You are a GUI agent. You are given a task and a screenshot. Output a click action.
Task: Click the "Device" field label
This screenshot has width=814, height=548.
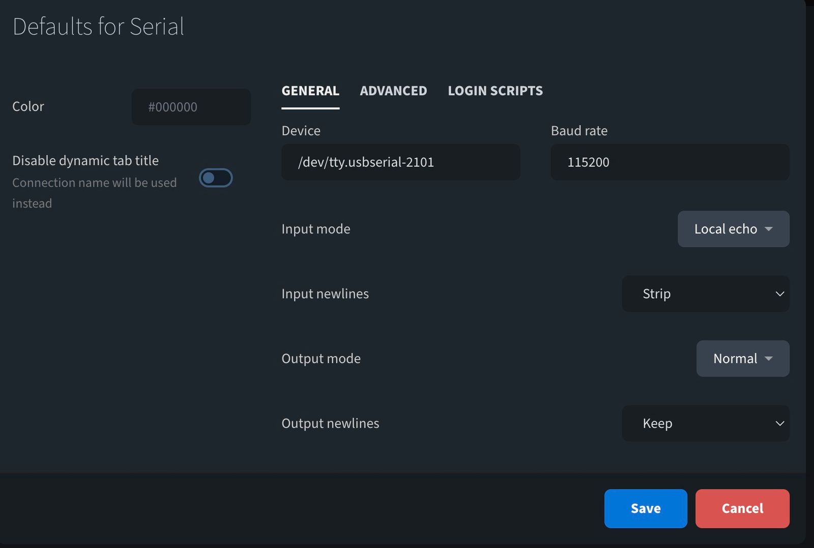click(x=301, y=131)
